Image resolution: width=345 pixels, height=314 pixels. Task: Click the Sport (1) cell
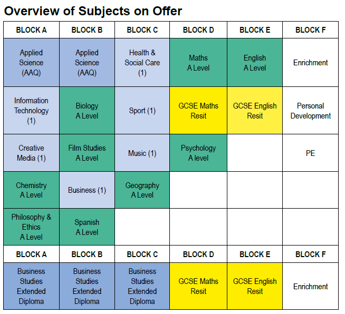(142, 111)
